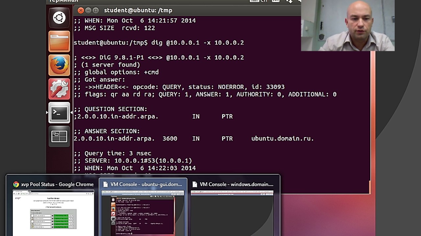Launch Firefox from the Ubuntu launcher
This screenshot has width=421, height=236.
[59, 65]
